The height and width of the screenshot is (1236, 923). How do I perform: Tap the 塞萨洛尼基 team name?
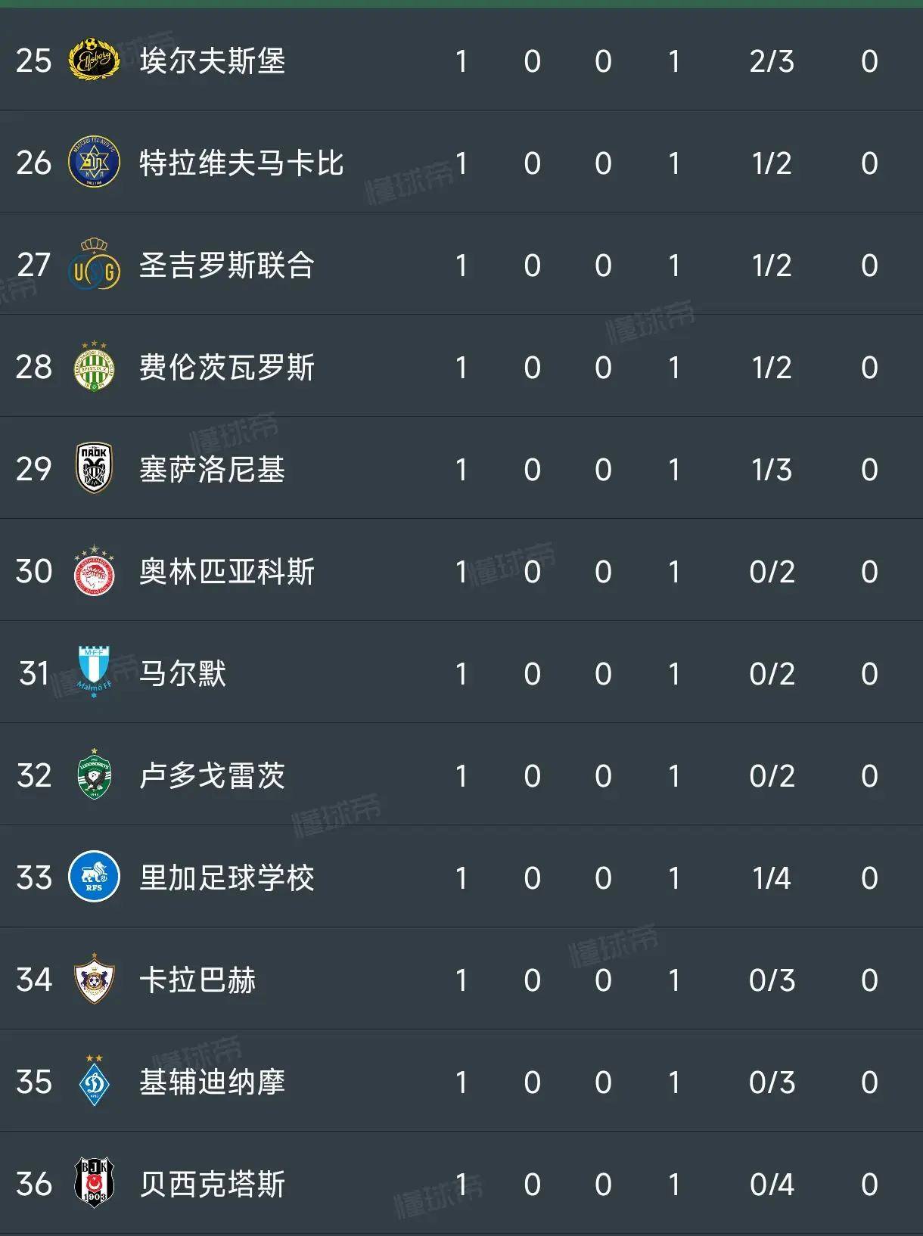pos(212,470)
